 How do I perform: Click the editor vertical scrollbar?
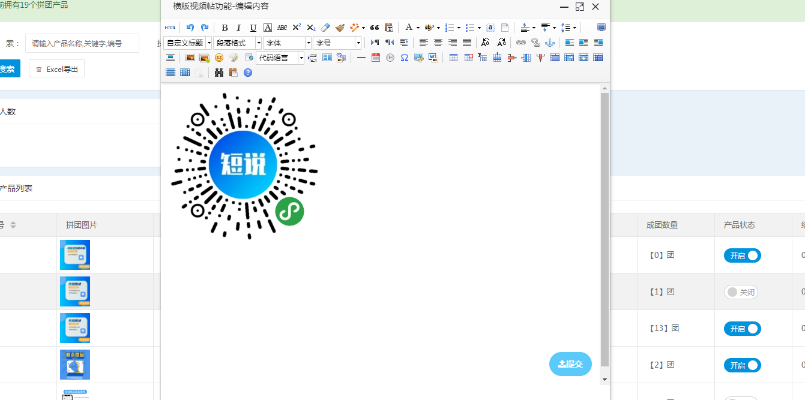pyautogui.click(x=605, y=231)
